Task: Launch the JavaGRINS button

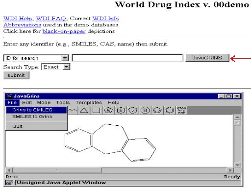Action: [x=207, y=58]
